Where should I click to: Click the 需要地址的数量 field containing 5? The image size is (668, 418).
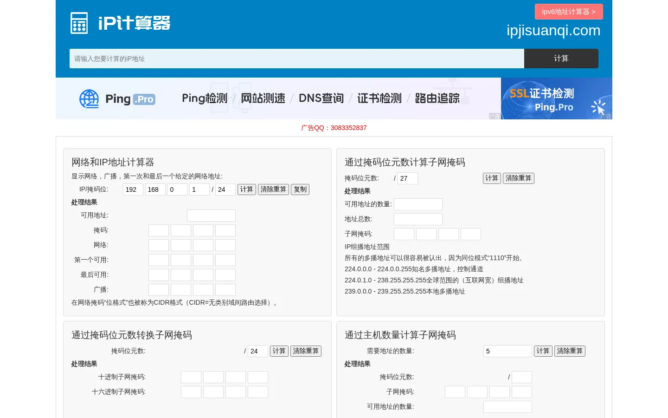tap(507, 351)
